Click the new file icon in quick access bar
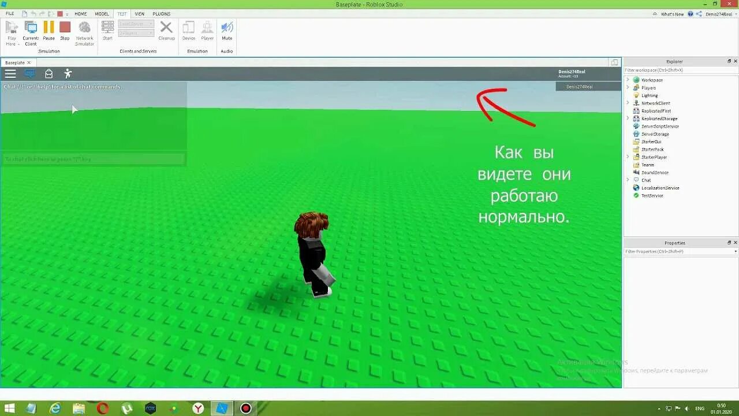This screenshot has width=739, height=416. [x=25, y=13]
